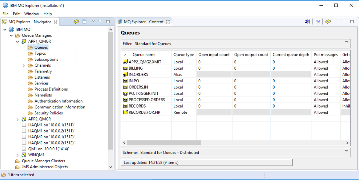Maximize the Navigator panel

[108, 22]
